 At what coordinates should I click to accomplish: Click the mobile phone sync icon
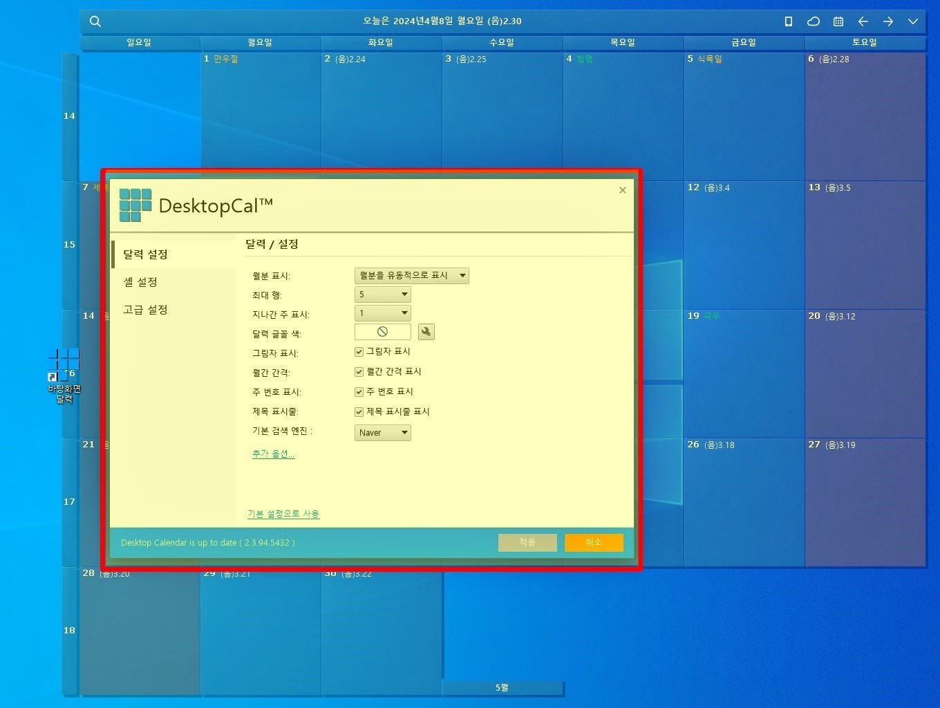[789, 21]
